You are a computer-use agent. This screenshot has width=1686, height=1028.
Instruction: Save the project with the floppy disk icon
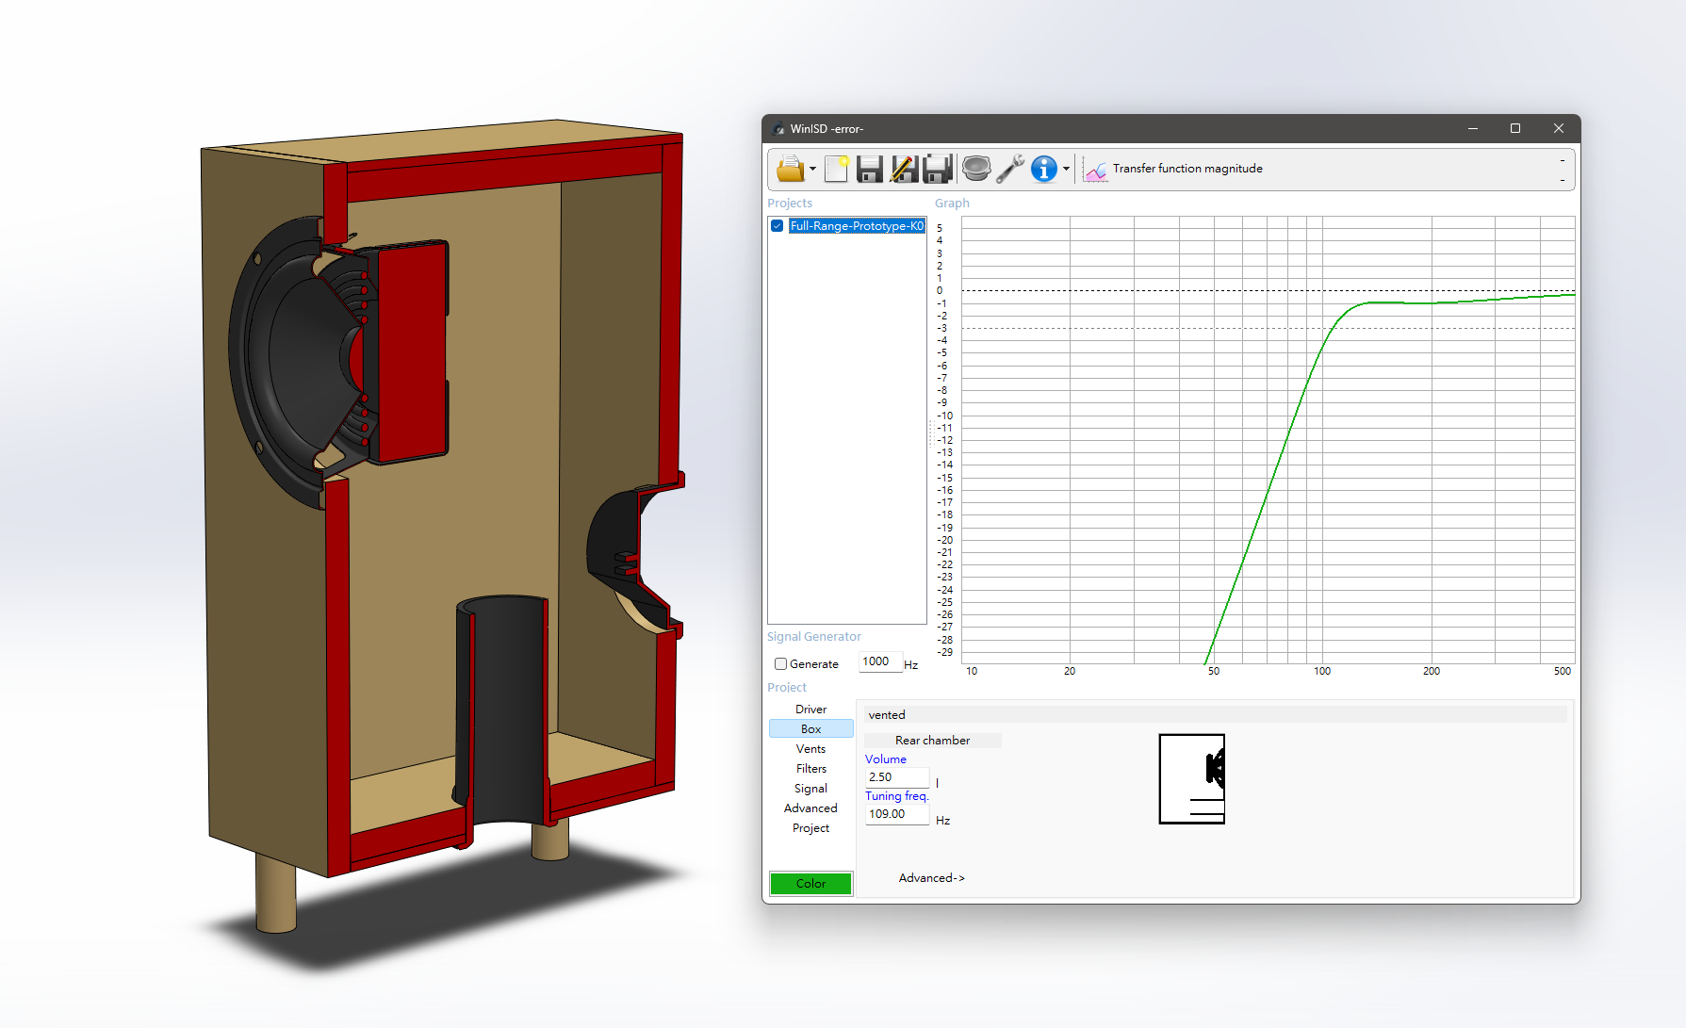click(869, 169)
